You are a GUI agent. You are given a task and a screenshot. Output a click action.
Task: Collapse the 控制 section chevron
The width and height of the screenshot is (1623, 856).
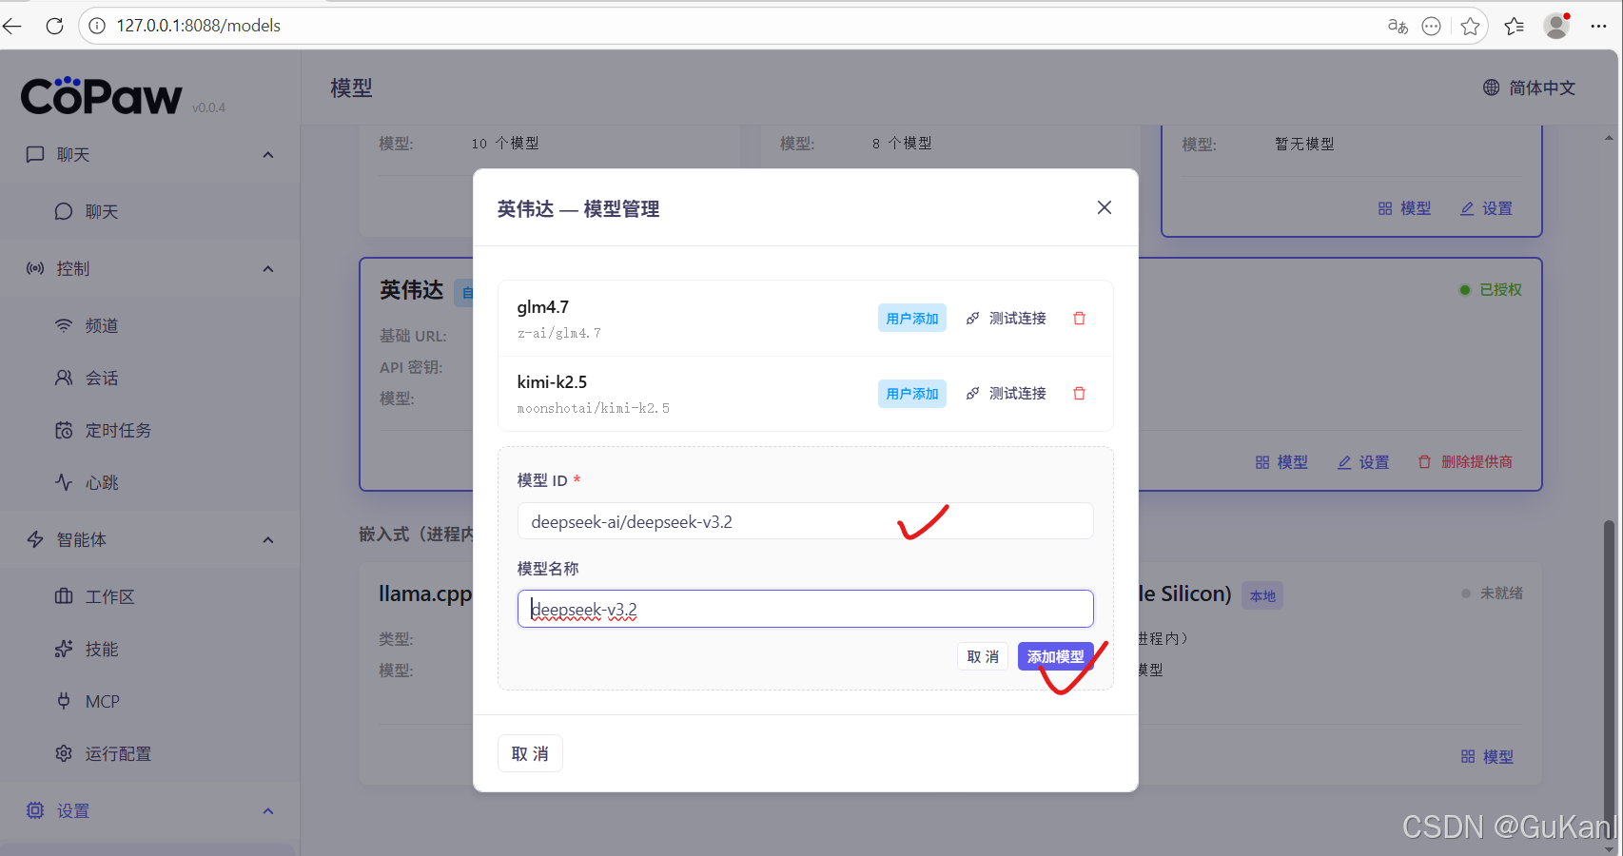[x=267, y=268]
